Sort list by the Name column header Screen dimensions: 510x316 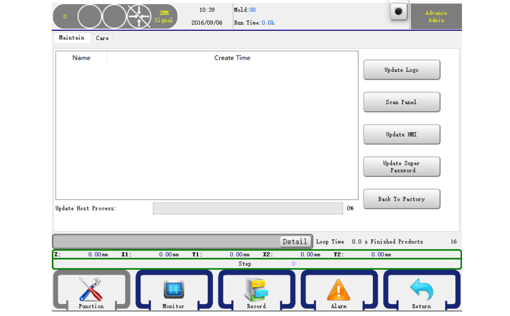tap(81, 58)
